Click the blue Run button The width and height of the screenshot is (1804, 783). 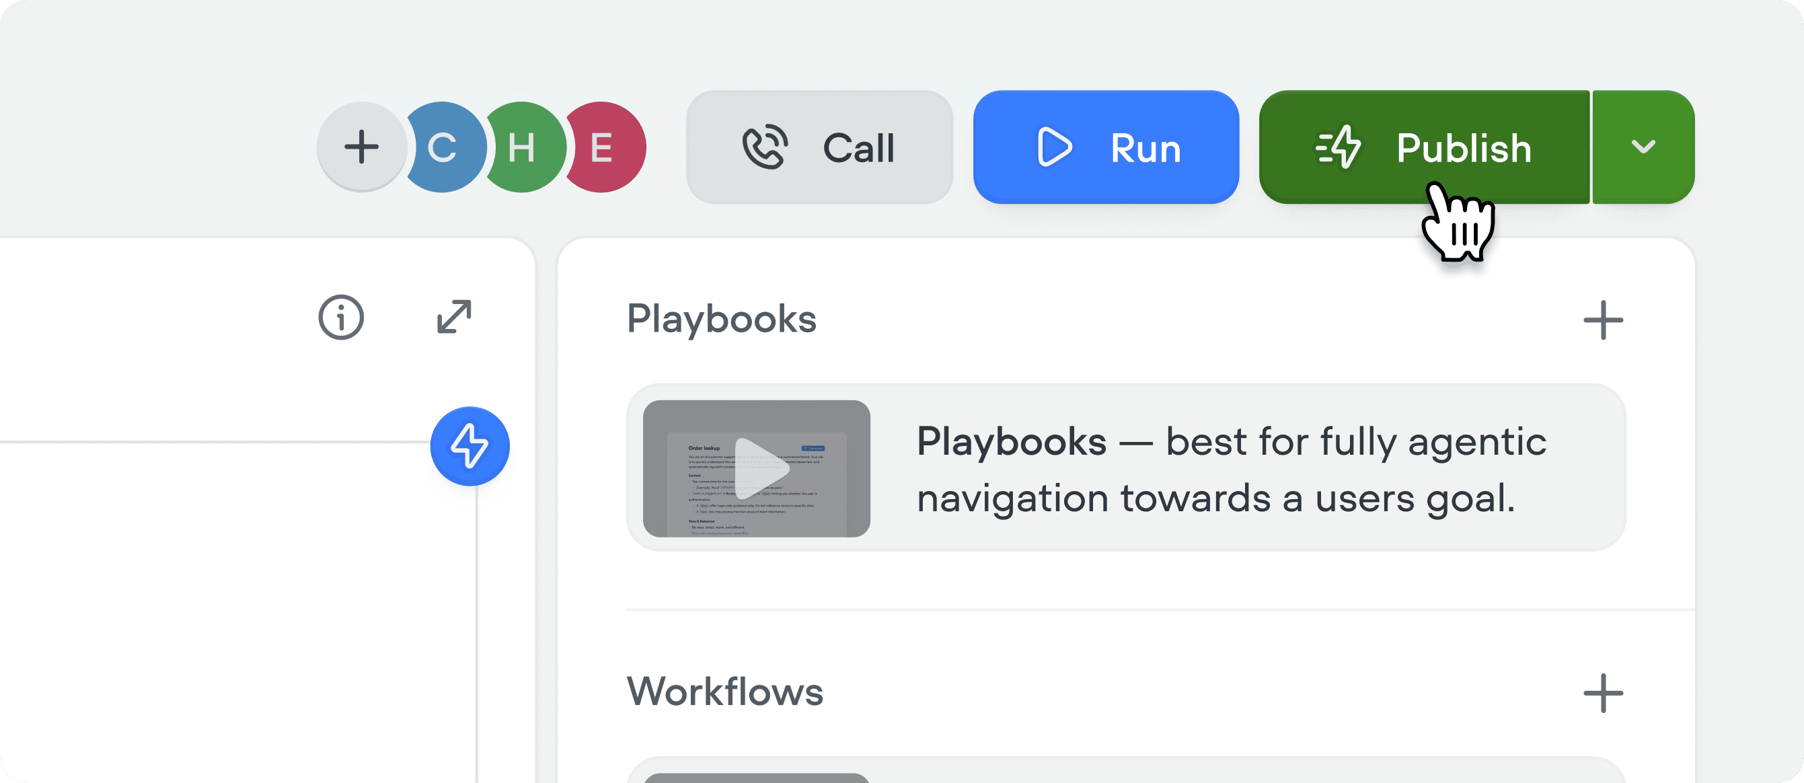click(1106, 147)
